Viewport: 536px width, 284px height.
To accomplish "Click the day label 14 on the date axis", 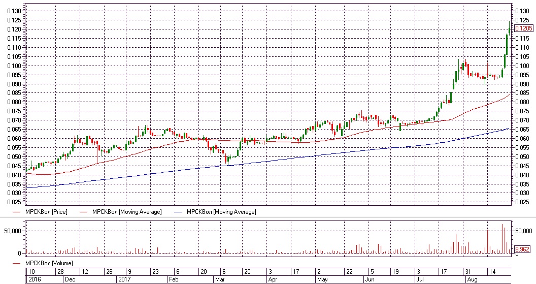I will [x=492, y=272].
